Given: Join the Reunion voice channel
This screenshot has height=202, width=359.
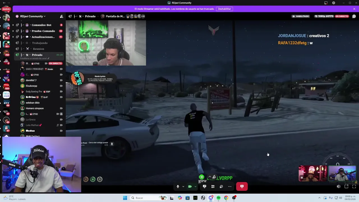Looking at the screenshot, I should tap(39, 49).
